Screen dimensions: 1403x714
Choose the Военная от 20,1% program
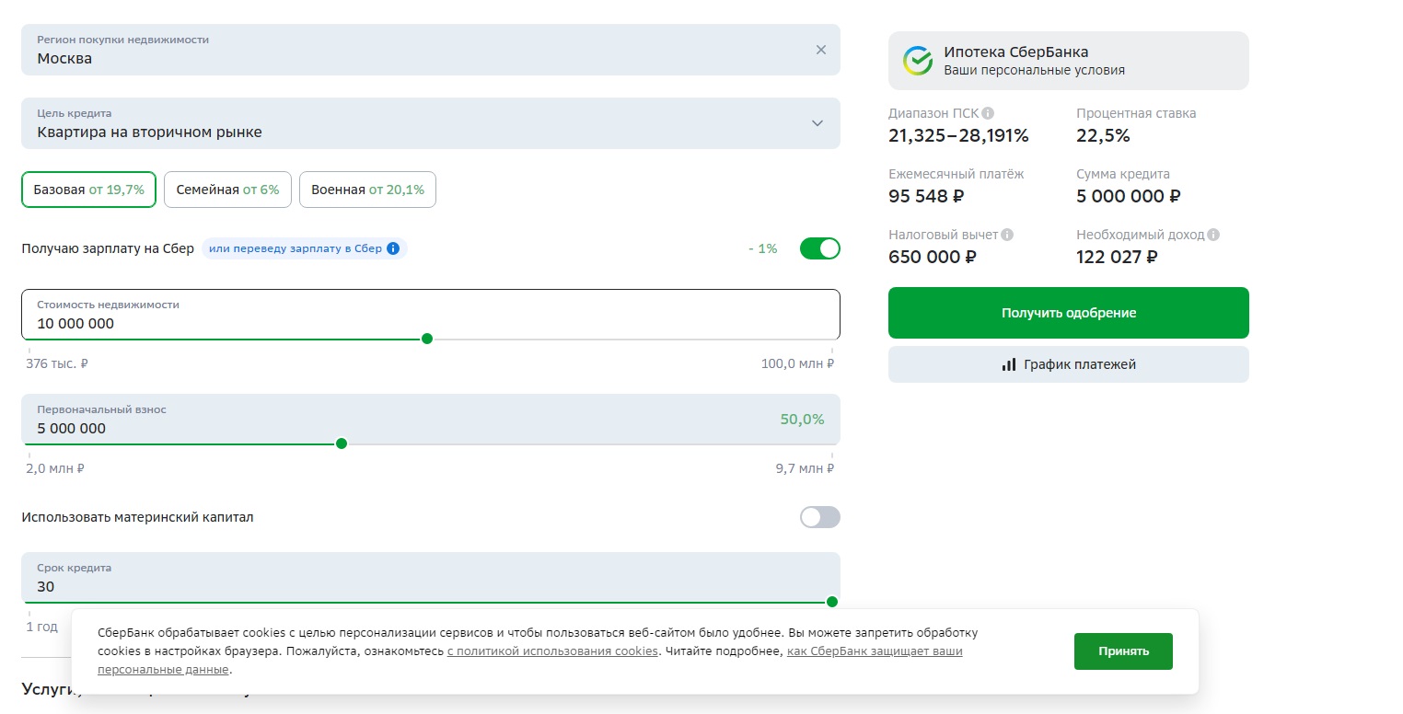coord(367,190)
